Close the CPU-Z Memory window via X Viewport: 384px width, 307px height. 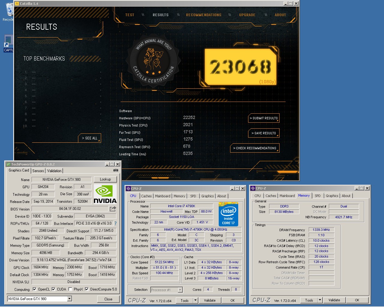[367, 188]
